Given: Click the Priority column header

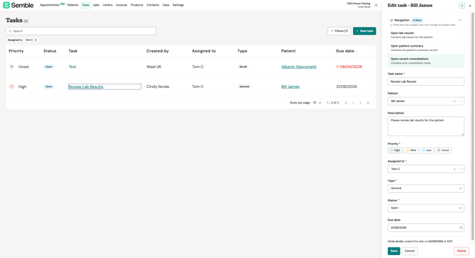Looking at the screenshot, I should tap(16, 51).
